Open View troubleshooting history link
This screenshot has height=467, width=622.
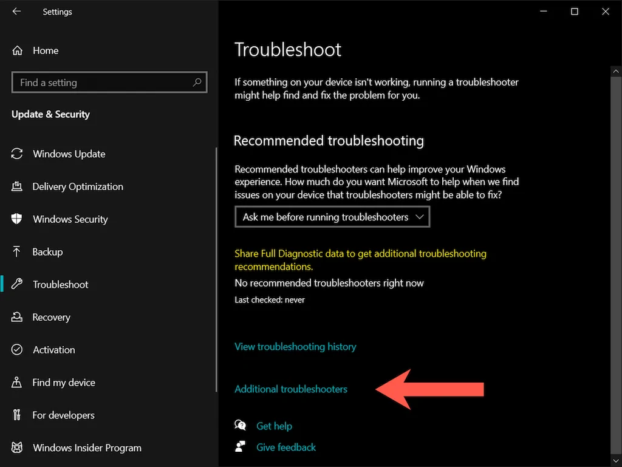[x=295, y=347]
